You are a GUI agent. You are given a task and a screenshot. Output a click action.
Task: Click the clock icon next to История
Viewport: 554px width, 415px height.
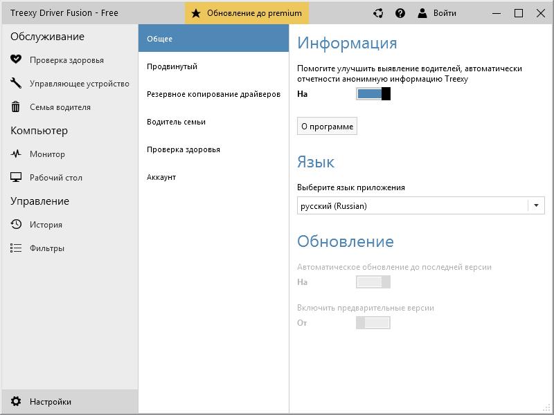(x=16, y=224)
